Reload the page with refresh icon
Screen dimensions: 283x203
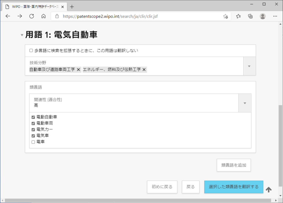click(x=32, y=16)
